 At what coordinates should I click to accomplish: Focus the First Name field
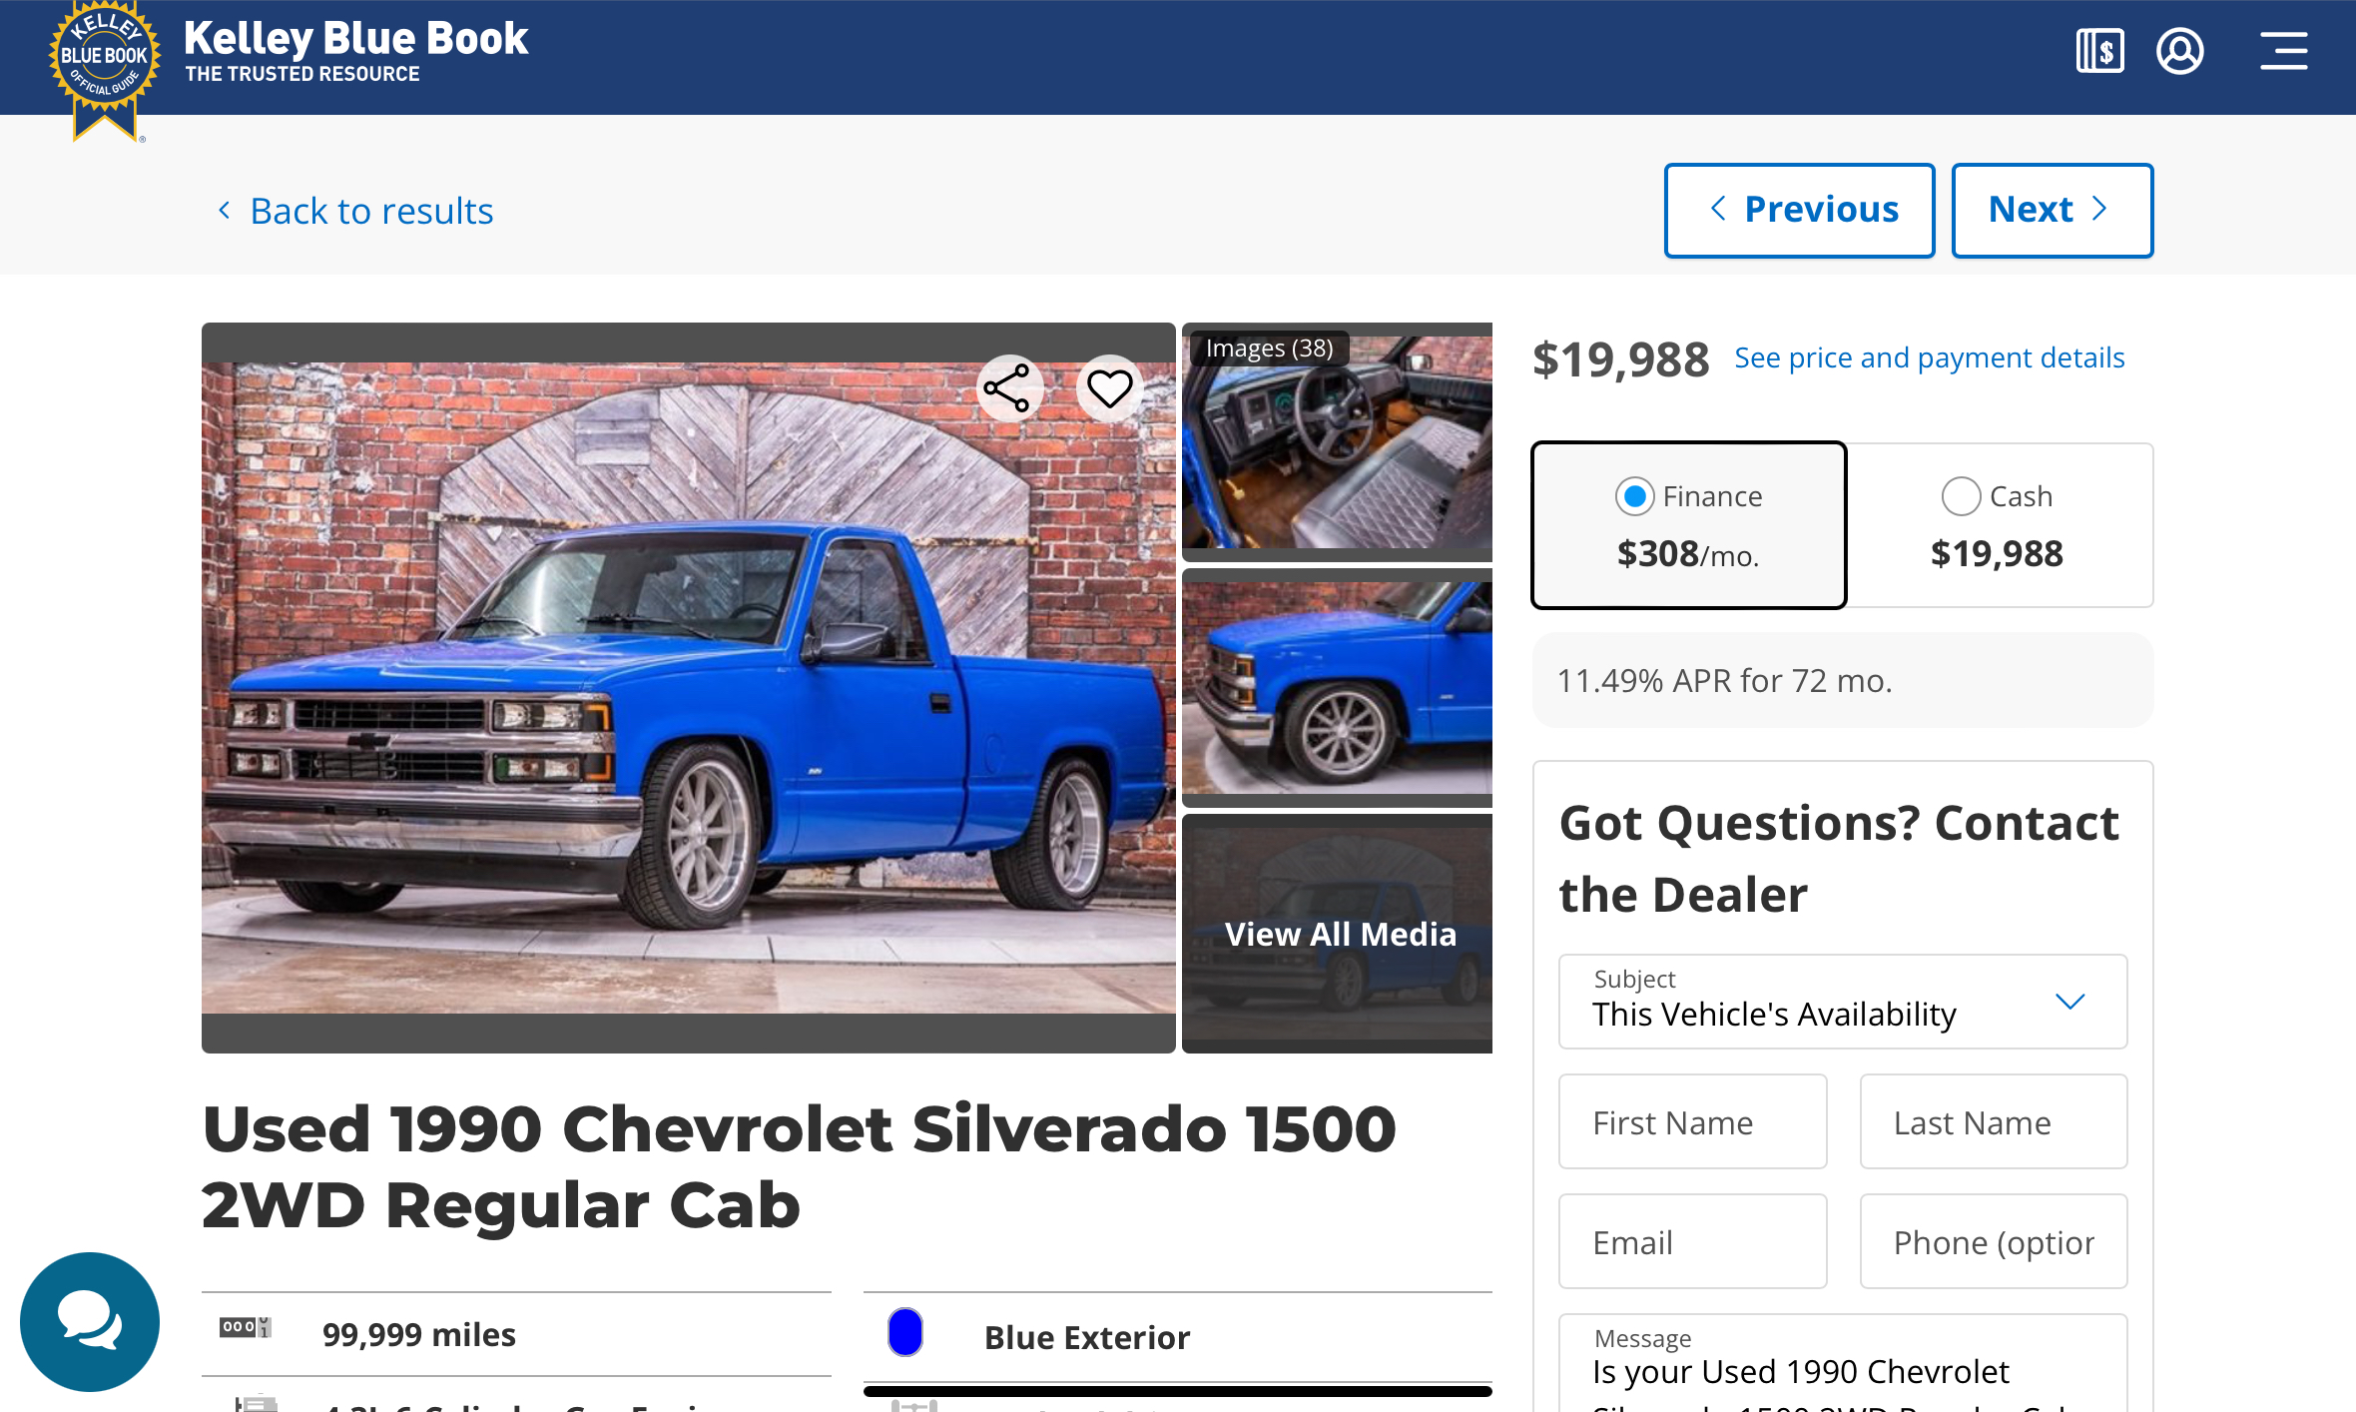[x=1693, y=1121]
